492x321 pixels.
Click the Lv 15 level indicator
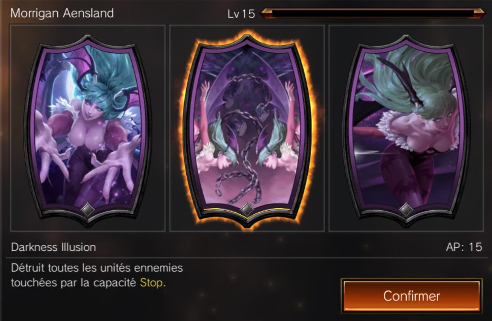(241, 14)
